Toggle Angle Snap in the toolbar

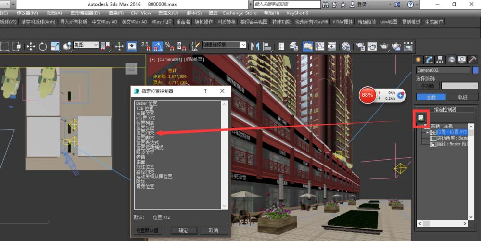(x=158, y=46)
